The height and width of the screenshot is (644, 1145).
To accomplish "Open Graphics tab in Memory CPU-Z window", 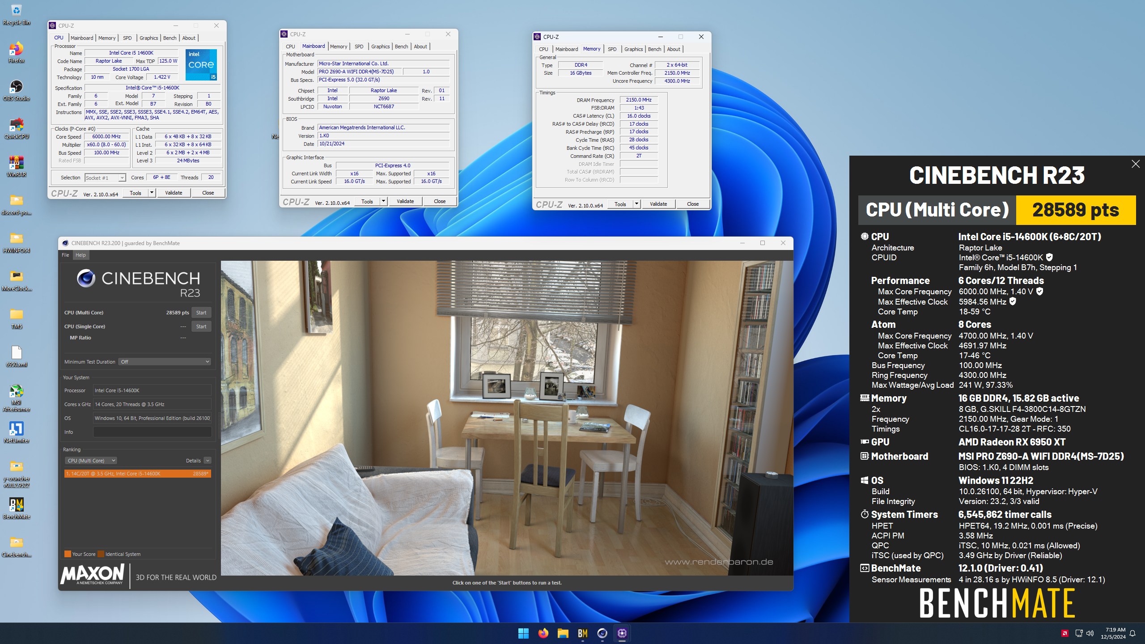I will [633, 49].
